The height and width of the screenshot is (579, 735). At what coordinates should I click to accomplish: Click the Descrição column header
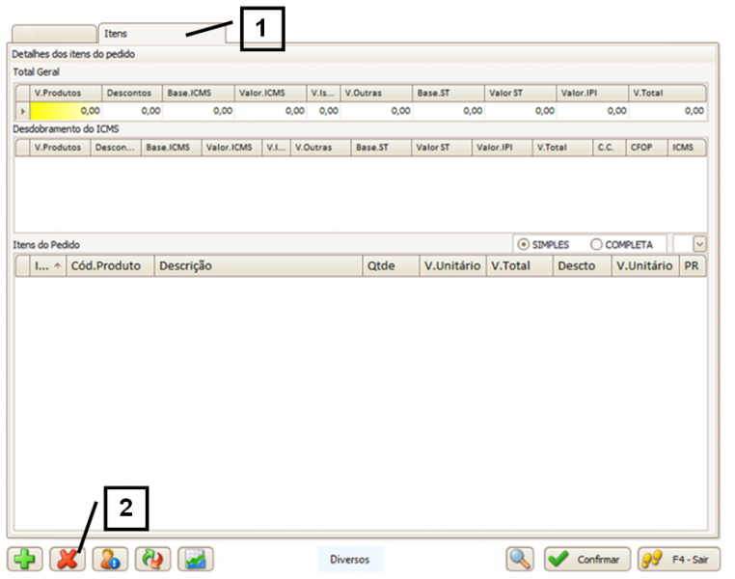257,266
